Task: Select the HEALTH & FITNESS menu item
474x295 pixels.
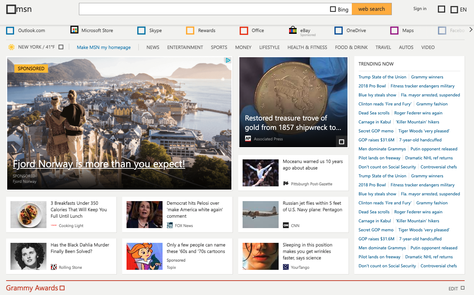Action: click(x=307, y=47)
